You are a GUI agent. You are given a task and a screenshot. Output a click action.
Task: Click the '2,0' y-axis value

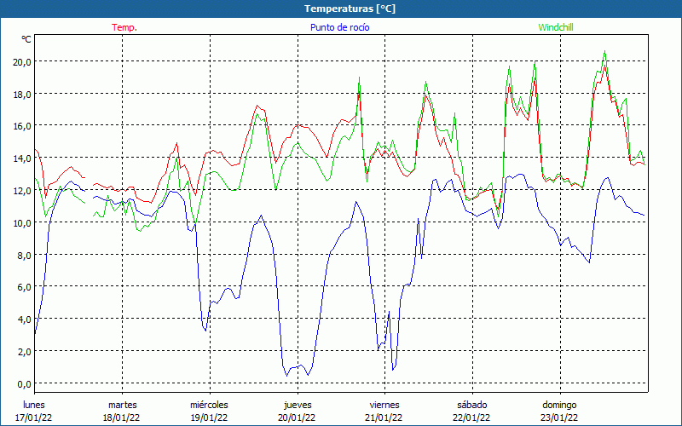coord(25,352)
